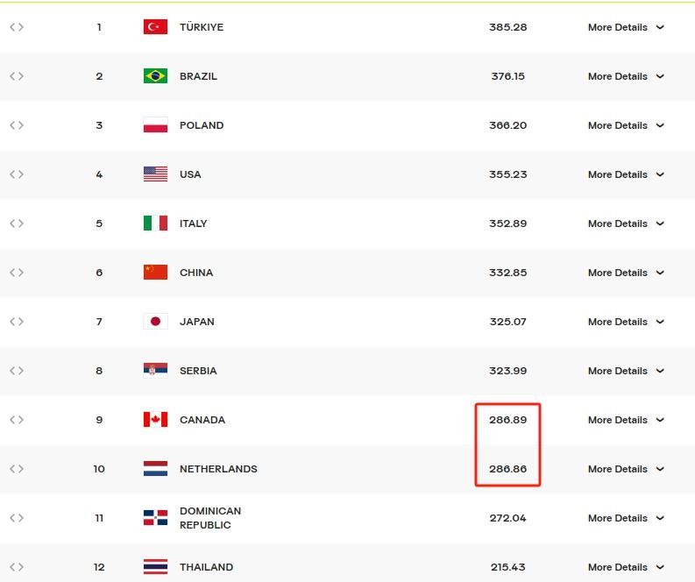Viewport: 695px width, 582px height.
Task: Click the rank change arrows beside Türkiye
Action: 17,27
